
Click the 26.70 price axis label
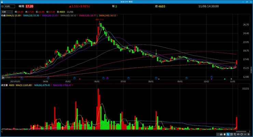[246, 25]
